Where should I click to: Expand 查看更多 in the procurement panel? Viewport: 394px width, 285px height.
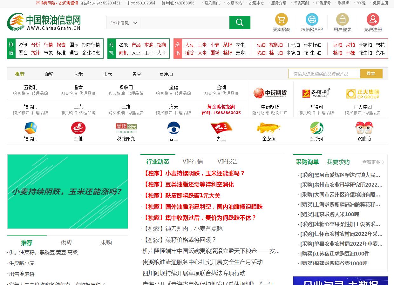[373, 162]
